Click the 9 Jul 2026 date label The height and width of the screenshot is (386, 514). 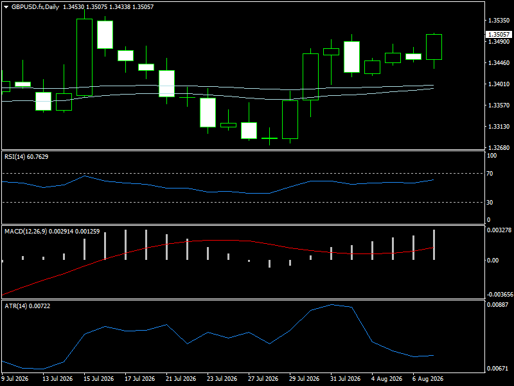[x=15, y=379]
